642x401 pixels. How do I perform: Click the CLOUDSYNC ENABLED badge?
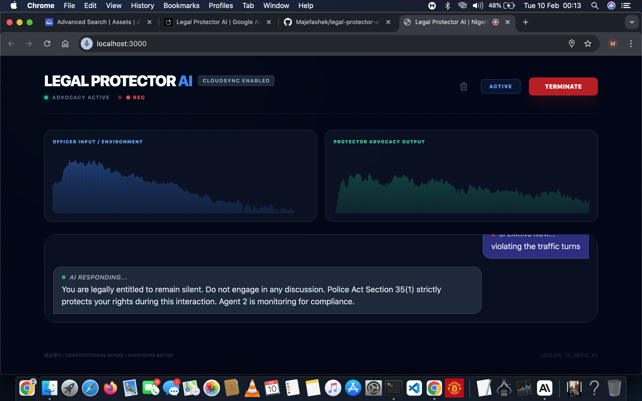pyautogui.click(x=236, y=81)
